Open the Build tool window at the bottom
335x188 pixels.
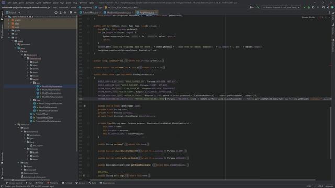(93, 183)
